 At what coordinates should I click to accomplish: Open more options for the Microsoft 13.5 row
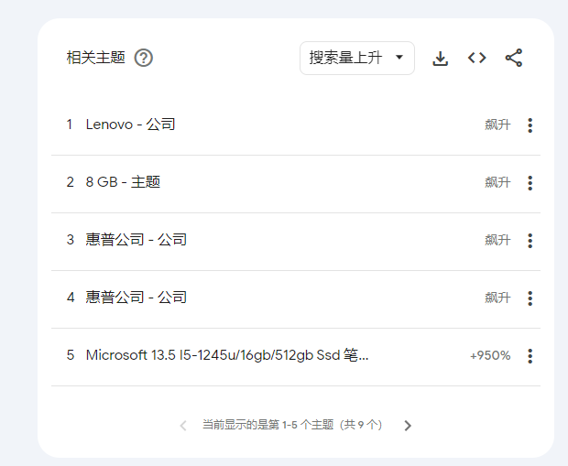530,356
